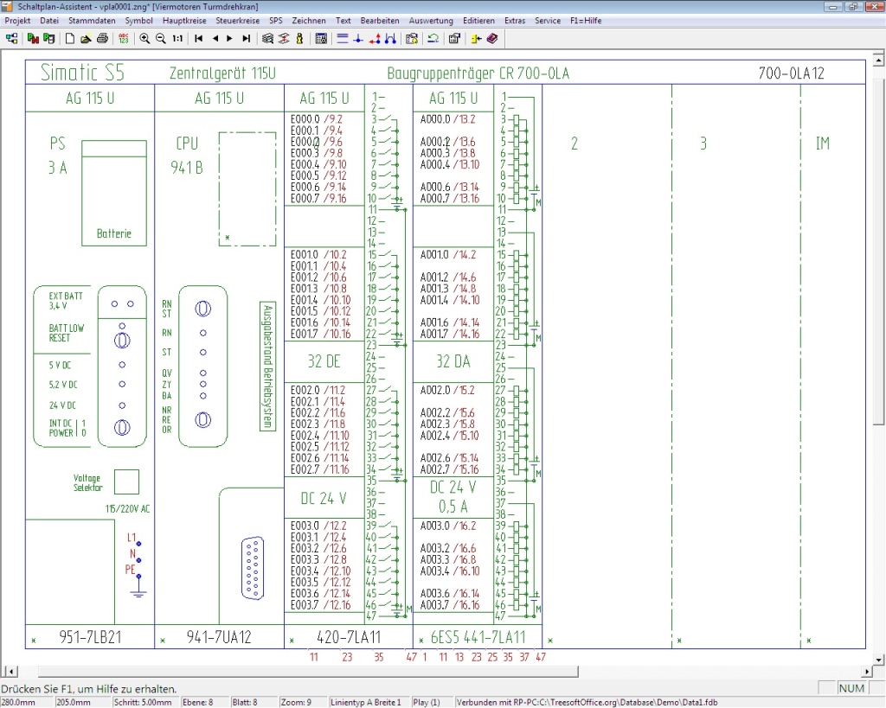Click the open folder icon
The height and width of the screenshot is (708, 886).
86,38
